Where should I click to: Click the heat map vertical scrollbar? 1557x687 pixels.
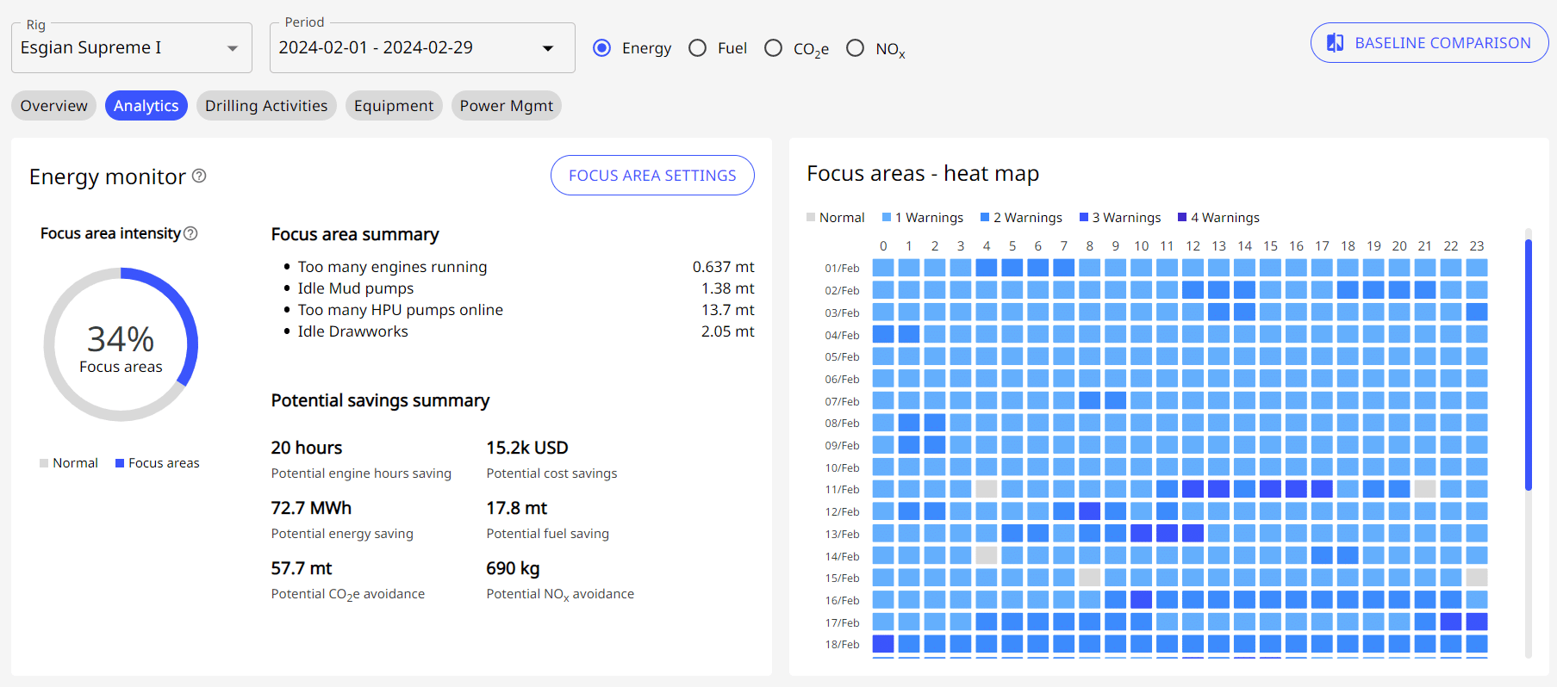pos(1529,362)
